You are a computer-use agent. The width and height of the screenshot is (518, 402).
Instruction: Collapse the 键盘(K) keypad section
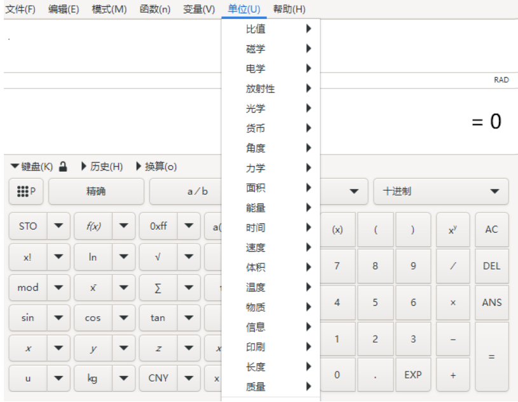click(31, 167)
